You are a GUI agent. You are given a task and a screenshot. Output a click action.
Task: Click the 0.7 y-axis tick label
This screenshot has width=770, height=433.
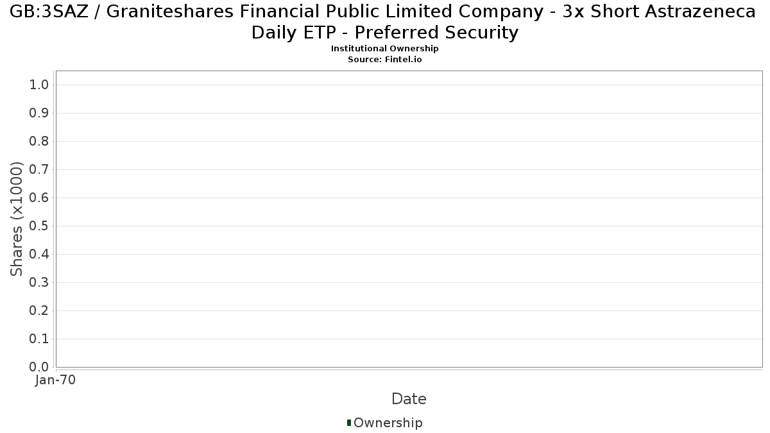tap(40, 170)
